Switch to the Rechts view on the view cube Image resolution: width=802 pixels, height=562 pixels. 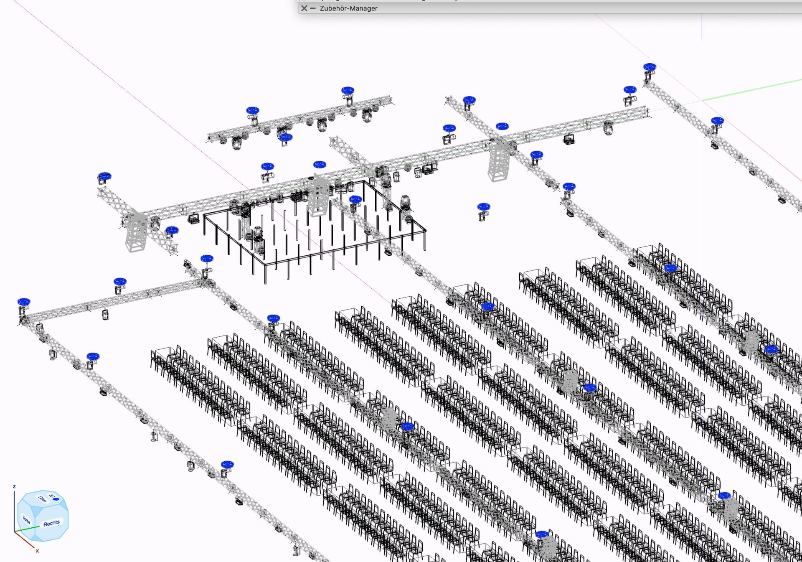pos(51,524)
